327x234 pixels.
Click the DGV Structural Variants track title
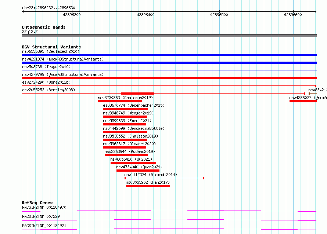coord(51,47)
